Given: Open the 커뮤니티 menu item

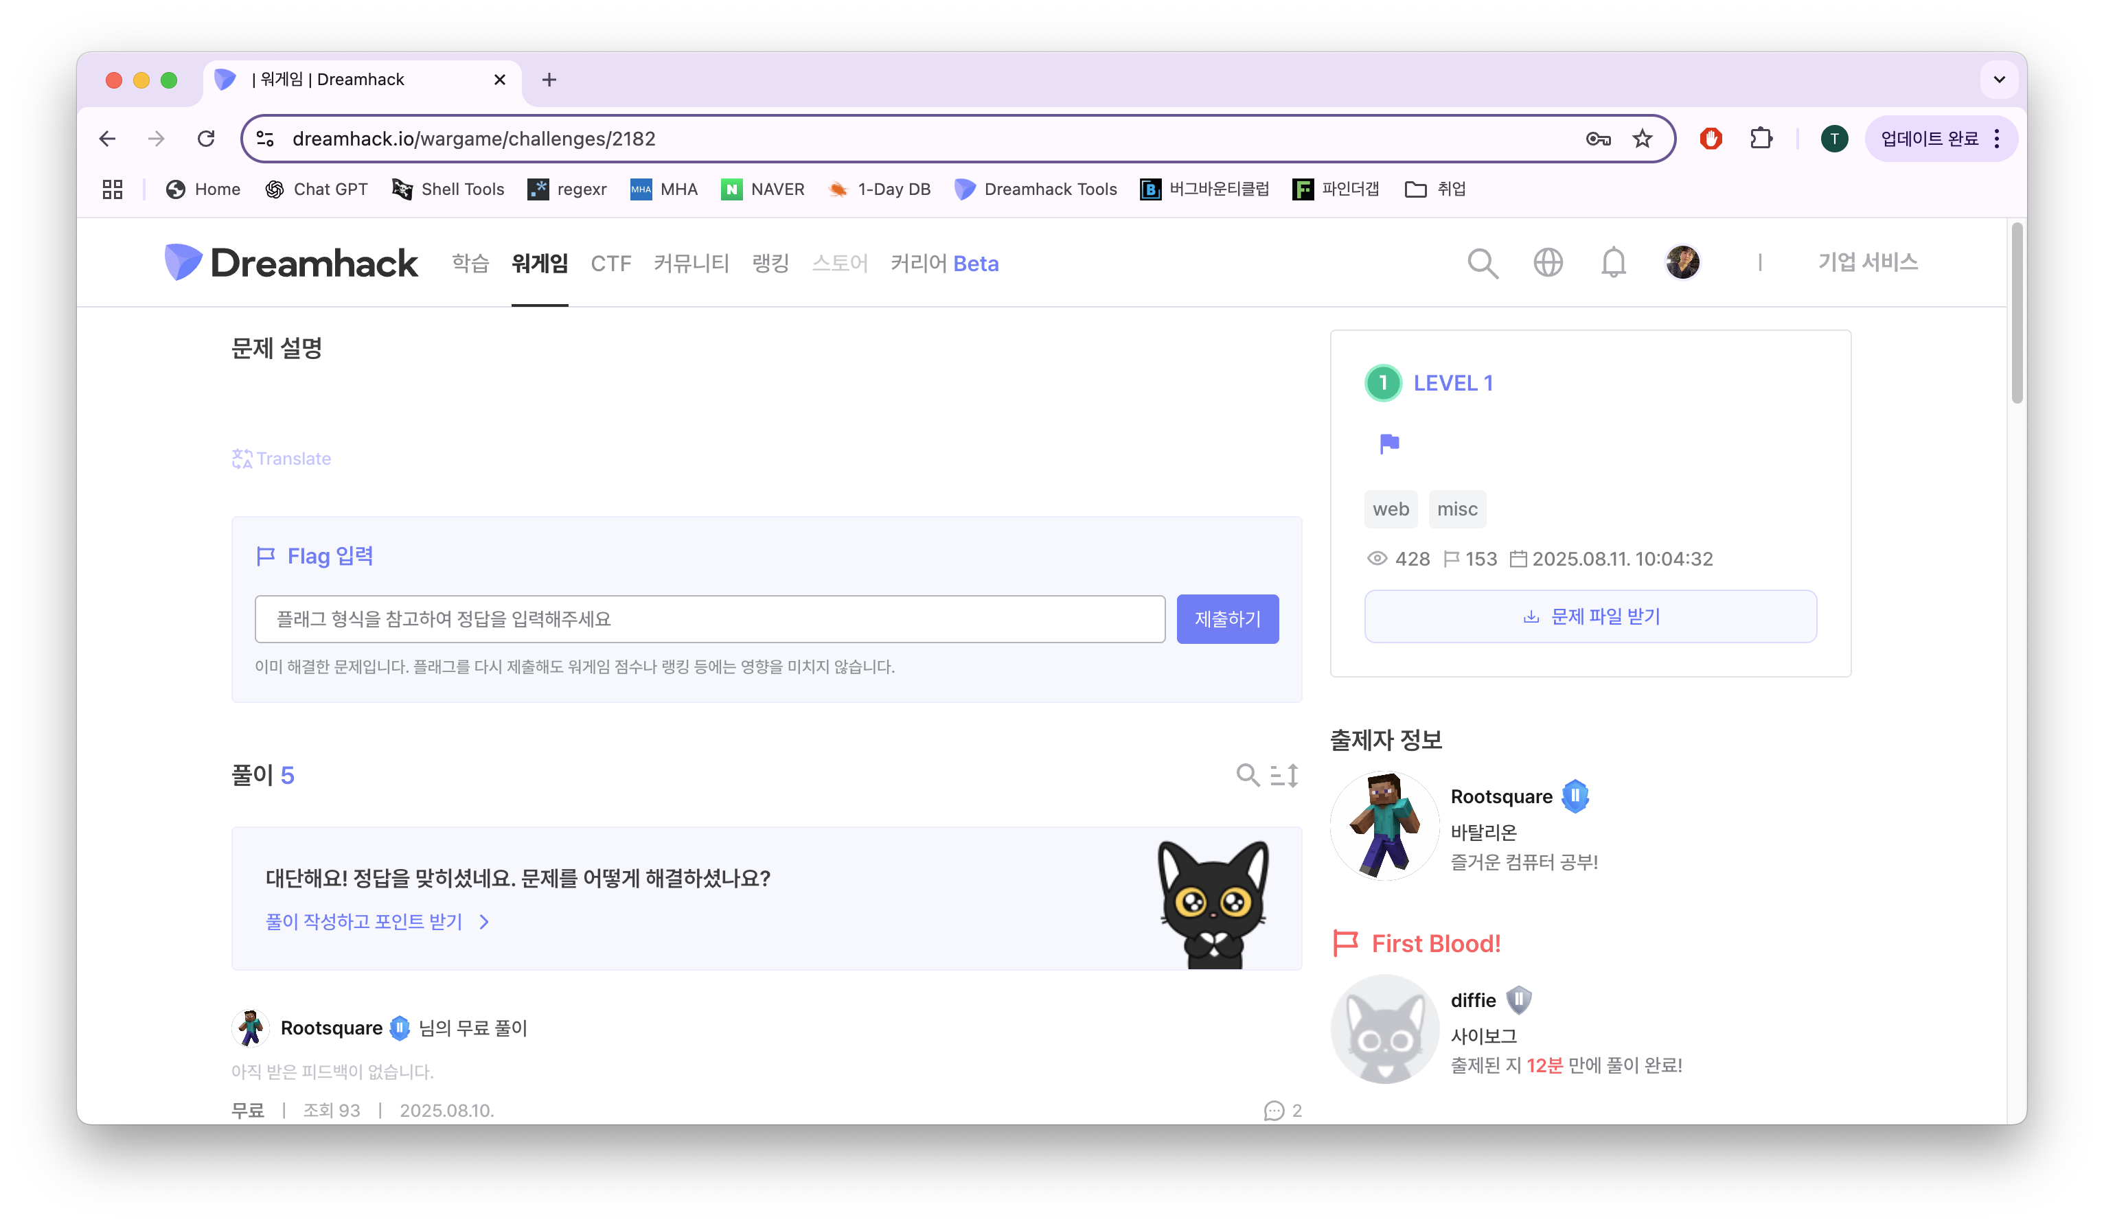Looking at the screenshot, I should 691,264.
